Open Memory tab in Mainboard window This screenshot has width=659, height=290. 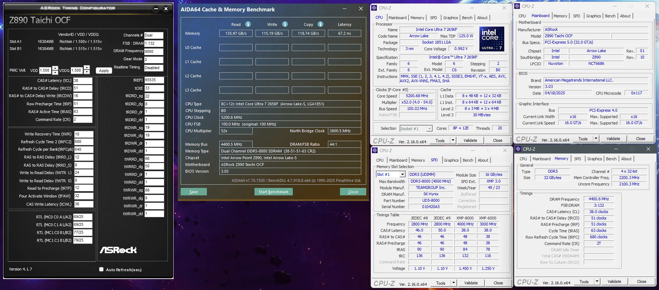560,16
